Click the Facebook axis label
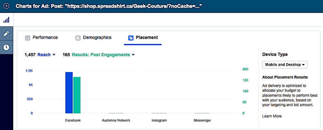This screenshot has width=323, height=130. 73,121
